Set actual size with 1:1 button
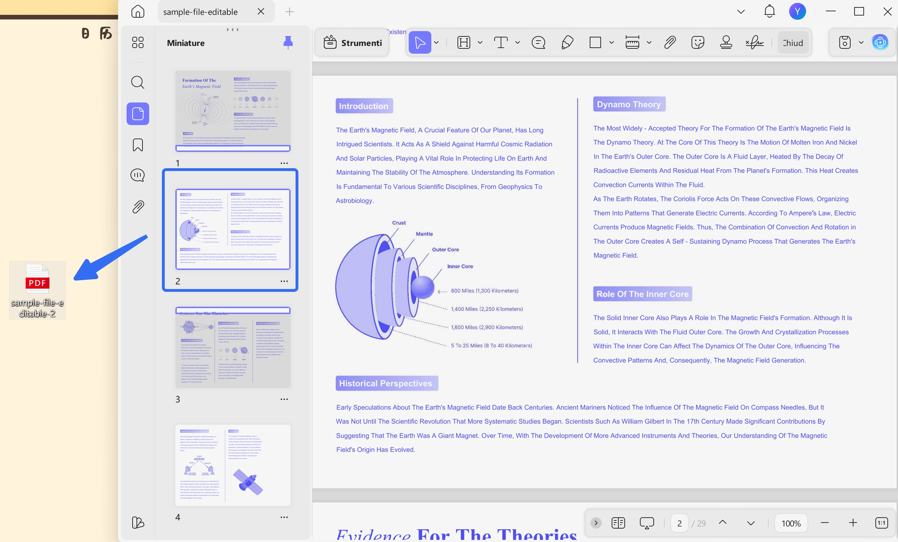This screenshot has width=898, height=542. 882,523
